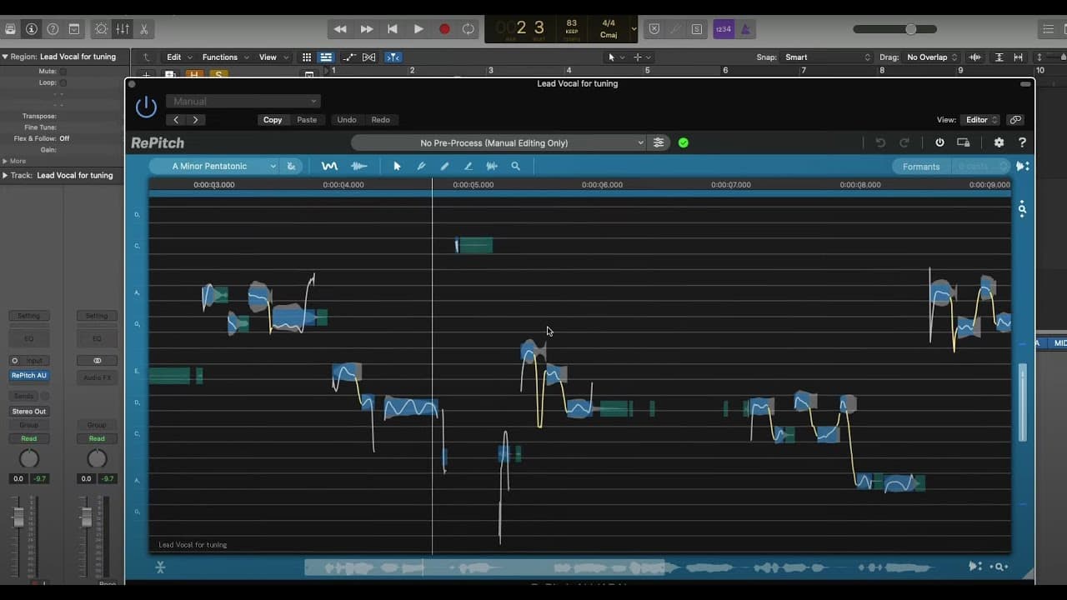This screenshot has width=1067, height=600.
Task: Click the RePitch AU insert slot button
Action: pos(28,375)
